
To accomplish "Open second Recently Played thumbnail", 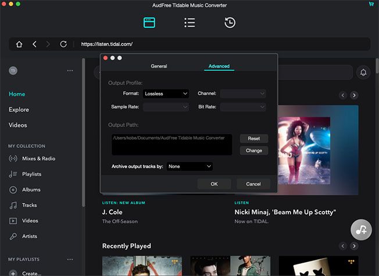I will [230, 266].
